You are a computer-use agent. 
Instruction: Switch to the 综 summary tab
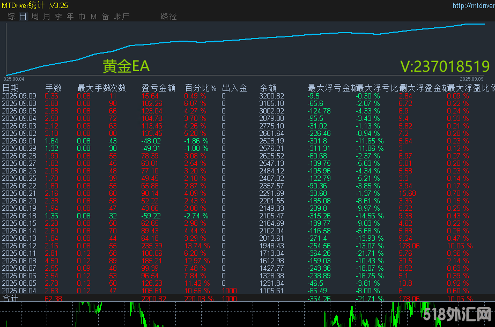pos(11,17)
